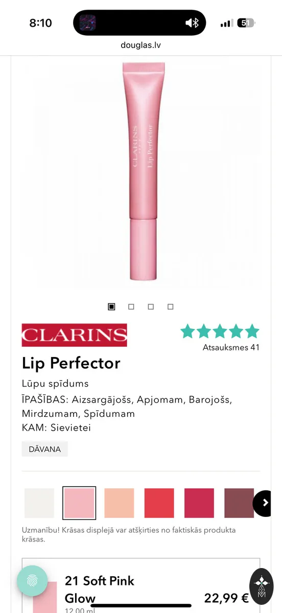Tap the battery indicator in status bar
282x613 pixels.
[246, 23]
